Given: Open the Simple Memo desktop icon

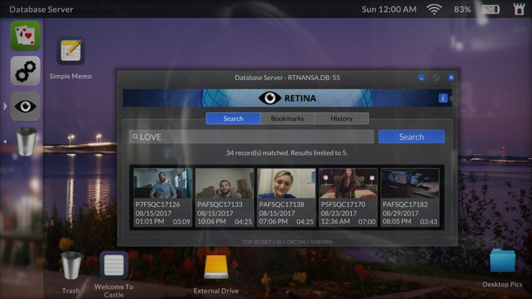Looking at the screenshot, I should point(70,52).
